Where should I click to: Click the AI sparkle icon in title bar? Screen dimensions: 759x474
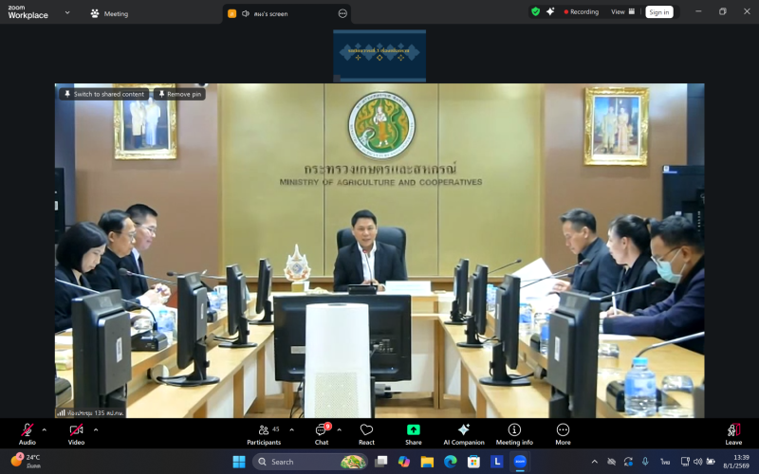(550, 11)
